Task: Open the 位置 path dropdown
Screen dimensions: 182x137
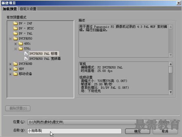Action: click(x=86, y=122)
